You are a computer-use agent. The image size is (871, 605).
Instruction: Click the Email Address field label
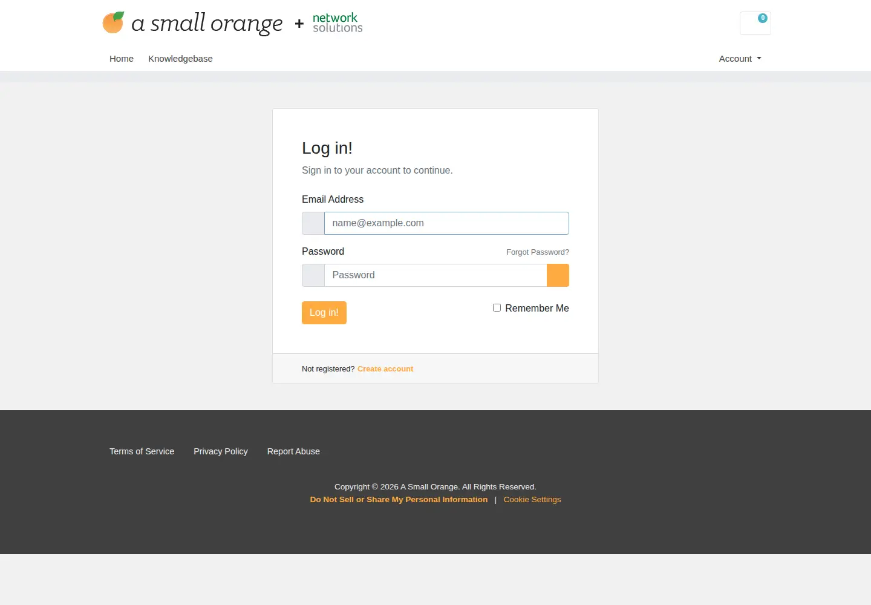click(x=333, y=200)
